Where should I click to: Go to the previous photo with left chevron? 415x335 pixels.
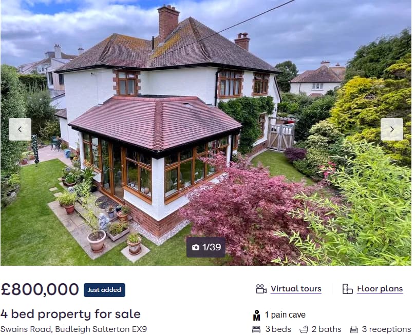(20, 129)
